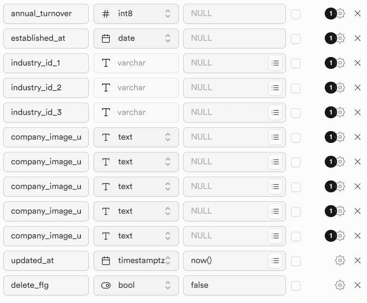Enable the checkbox for delete_flg row
Image resolution: width=367 pixels, height=303 pixels.
(296, 285)
